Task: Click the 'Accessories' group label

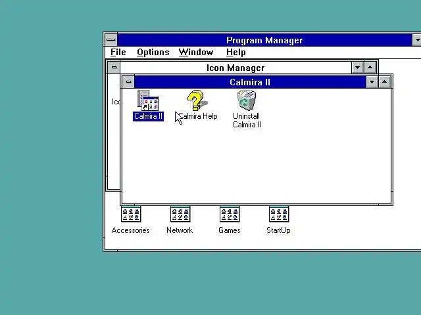Action: [130, 230]
